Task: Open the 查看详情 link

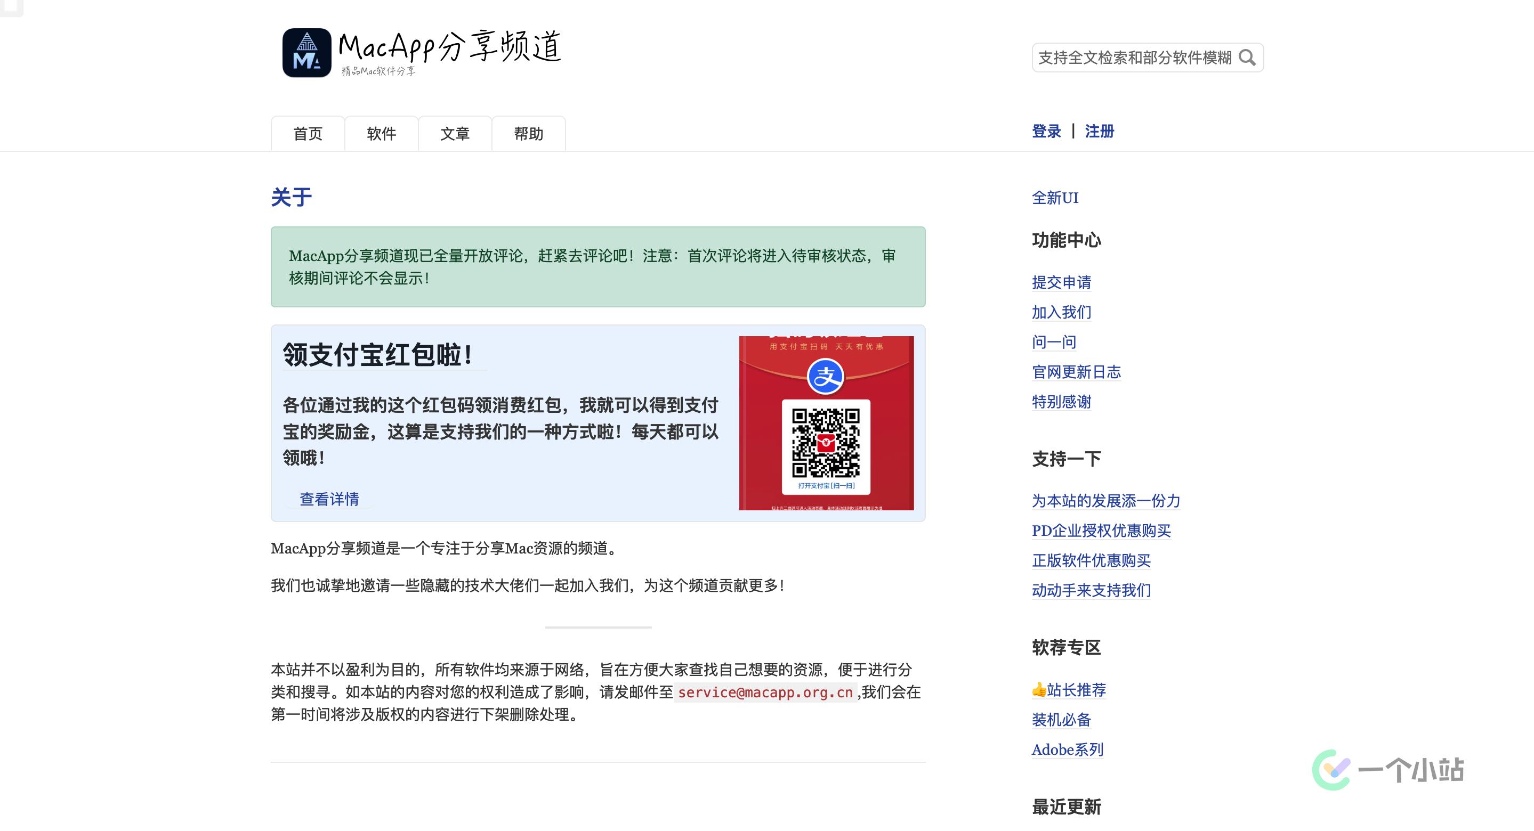Action: click(x=329, y=499)
